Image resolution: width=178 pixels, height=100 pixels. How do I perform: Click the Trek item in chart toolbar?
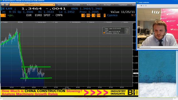55,22
